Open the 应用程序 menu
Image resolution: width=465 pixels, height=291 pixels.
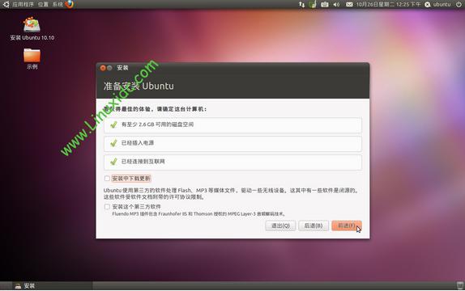(23, 4)
